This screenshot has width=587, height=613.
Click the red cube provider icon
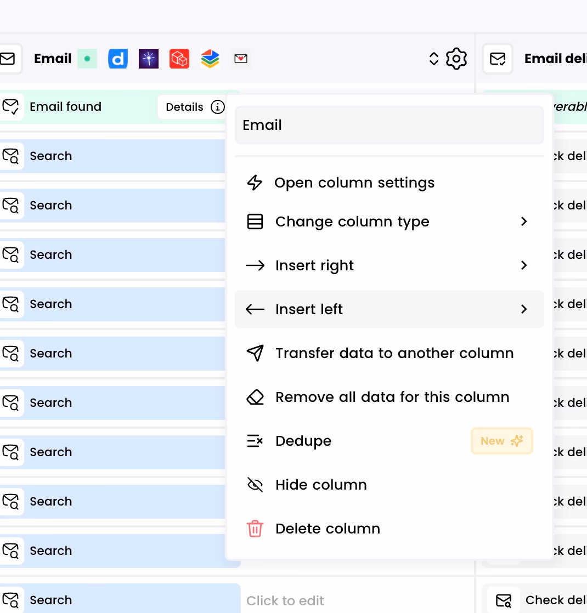tap(179, 59)
